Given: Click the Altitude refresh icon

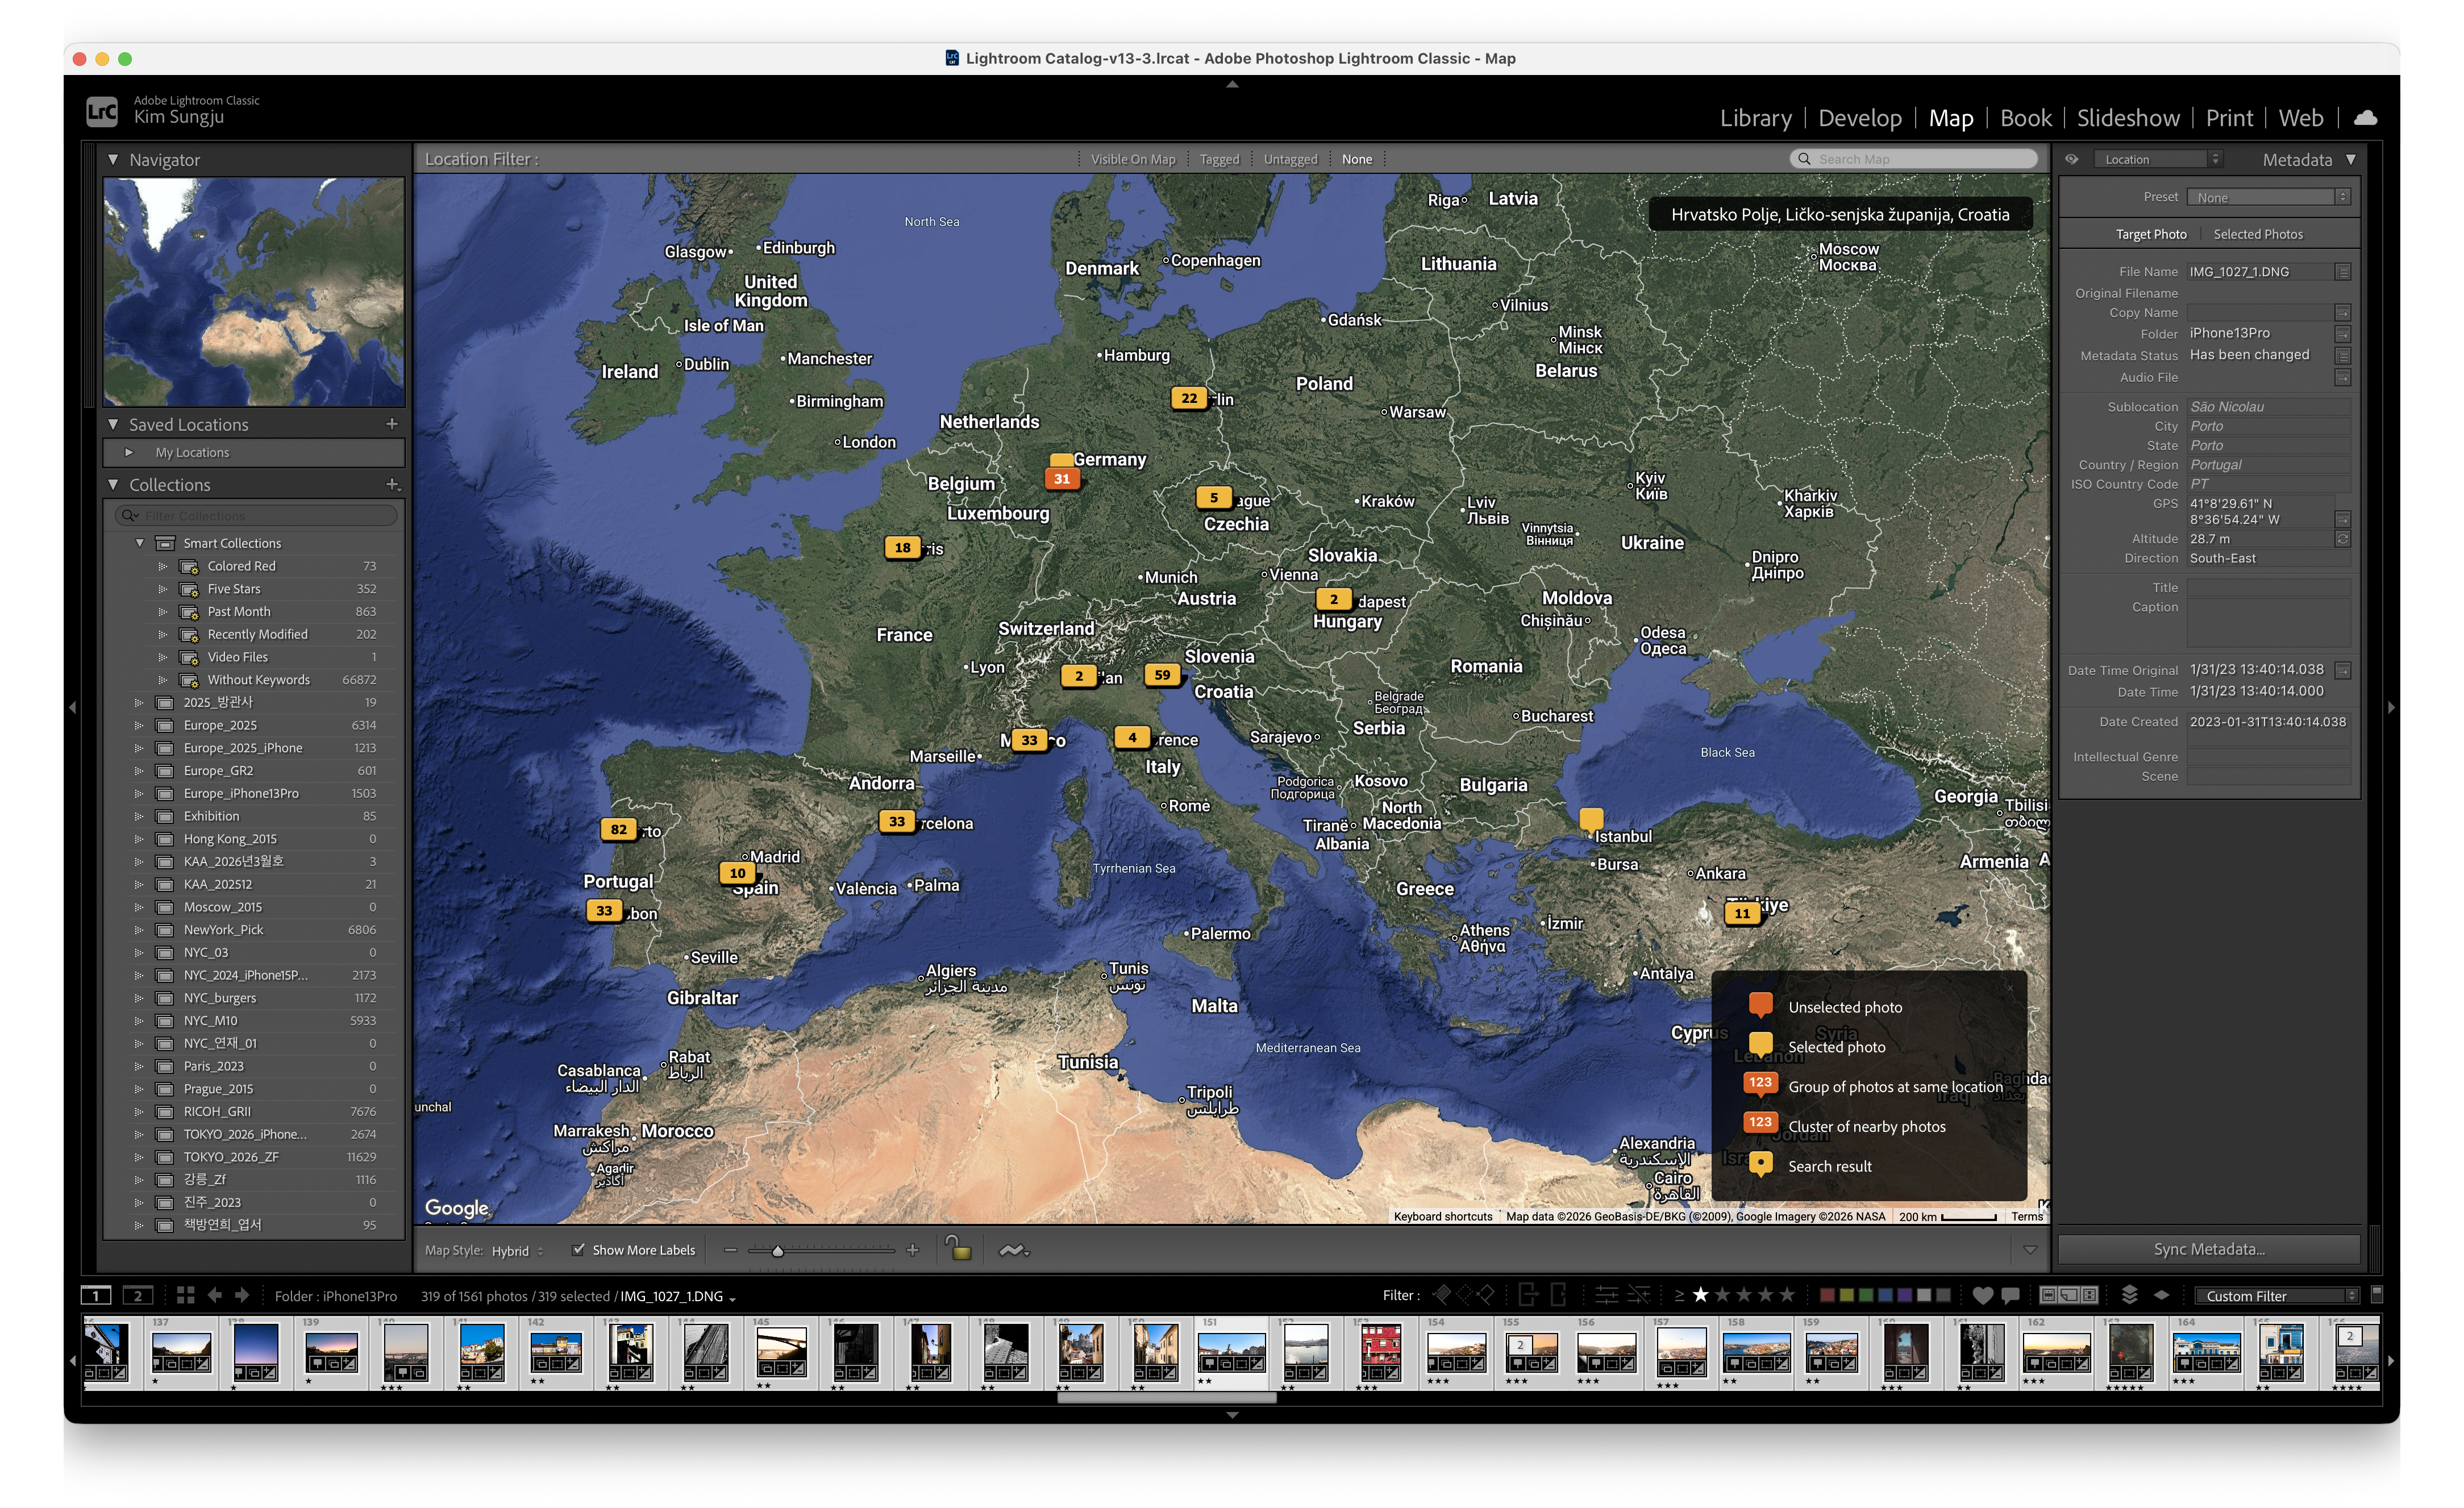Looking at the screenshot, I should coord(2342,539).
